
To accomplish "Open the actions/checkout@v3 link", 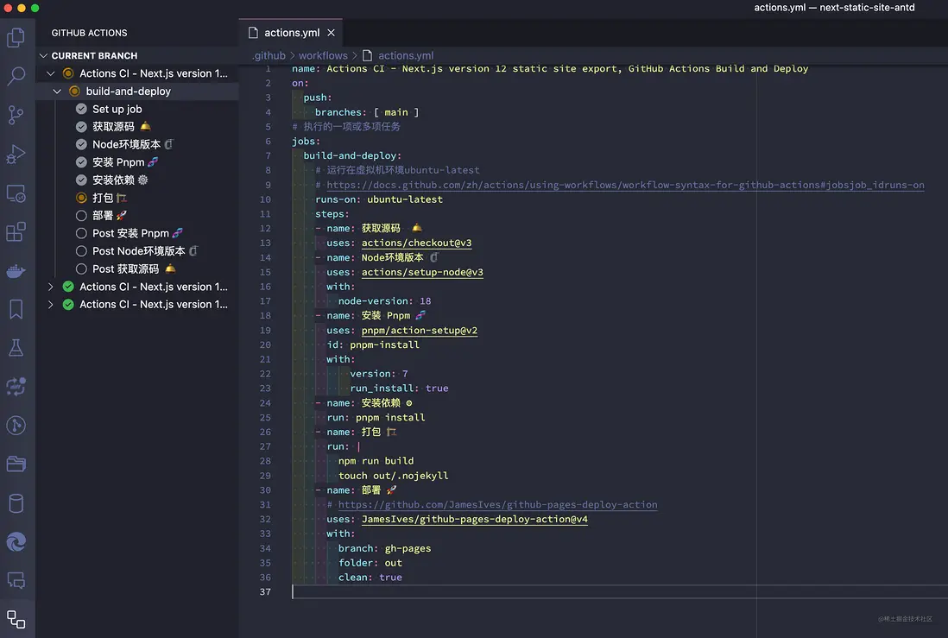I will coord(416,243).
